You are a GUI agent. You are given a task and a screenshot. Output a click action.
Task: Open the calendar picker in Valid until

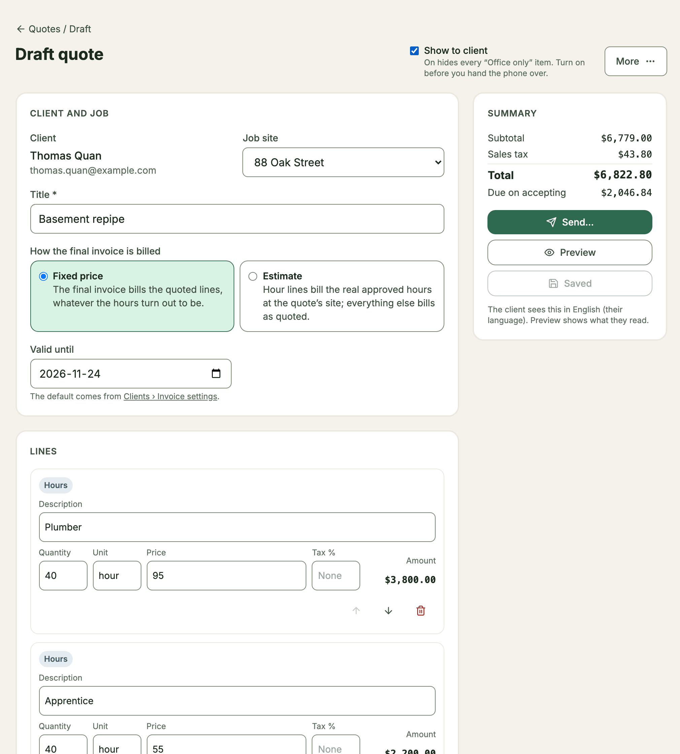[x=216, y=373]
